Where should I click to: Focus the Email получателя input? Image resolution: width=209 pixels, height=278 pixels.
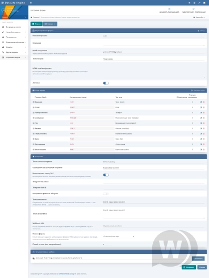154,52
